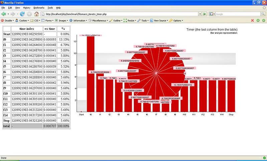The height and width of the screenshot is (161, 267).
Task: Open the address bar history dropdown arrow
Action: 200,14
